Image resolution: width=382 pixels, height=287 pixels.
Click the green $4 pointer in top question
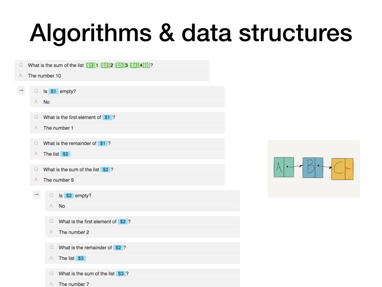(x=134, y=65)
